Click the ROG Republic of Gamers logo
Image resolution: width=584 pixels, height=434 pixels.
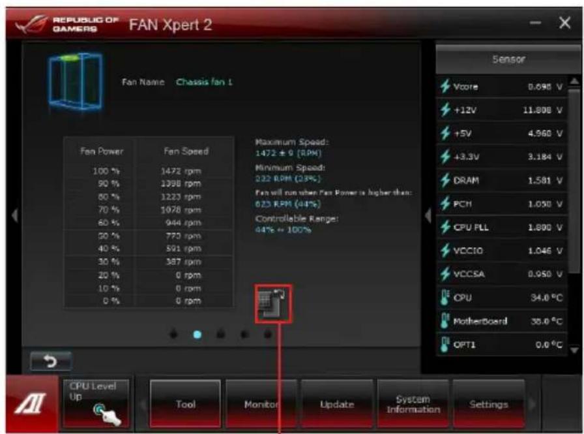pyautogui.click(x=67, y=24)
